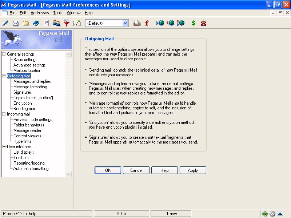The image size is (291, 218).
Task: Minimize the inner preferences window
Action: (x=273, y=13)
